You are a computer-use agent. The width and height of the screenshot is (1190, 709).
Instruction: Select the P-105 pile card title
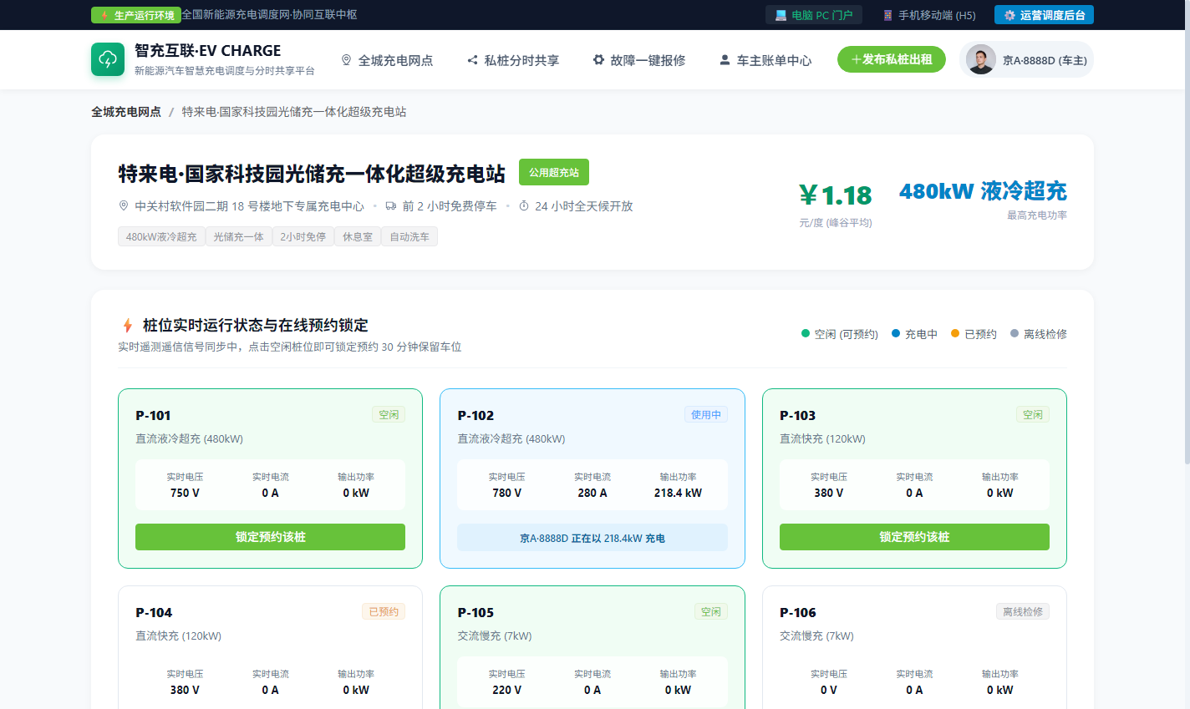coord(475,612)
